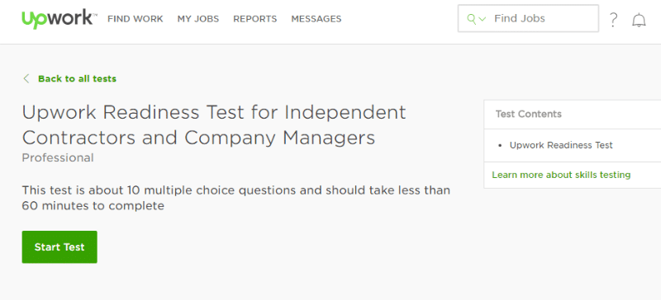Go to MY JOBS

click(x=197, y=19)
